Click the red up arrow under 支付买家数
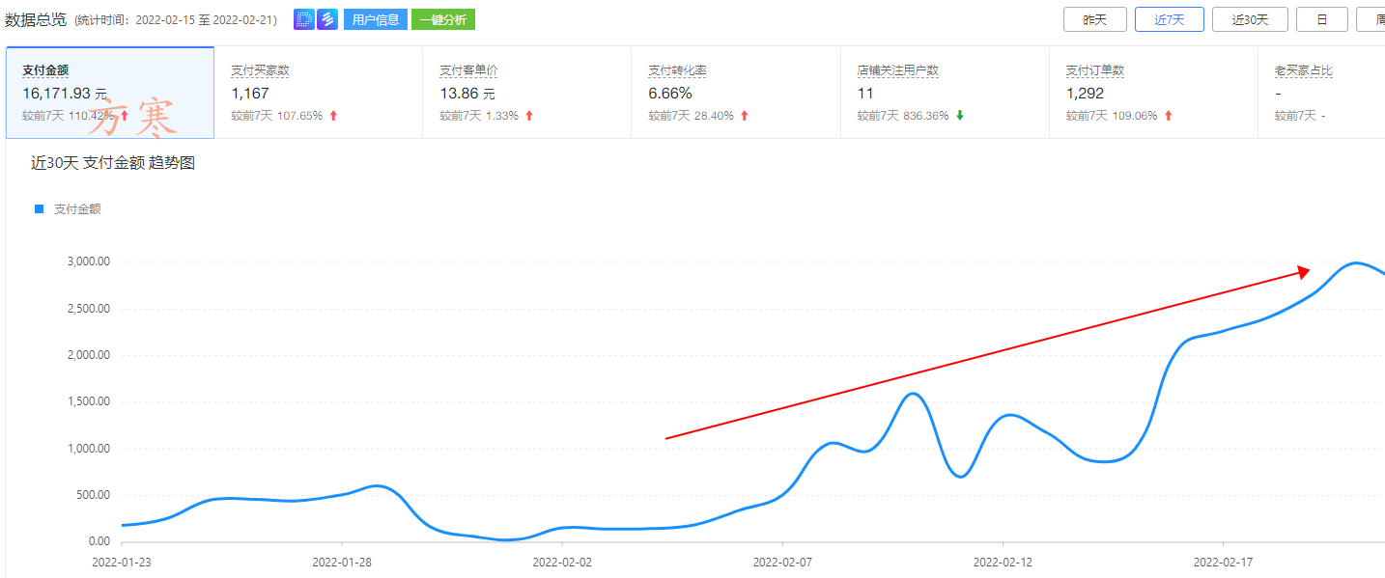The width and height of the screenshot is (1385, 578). pyautogui.click(x=333, y=116)
